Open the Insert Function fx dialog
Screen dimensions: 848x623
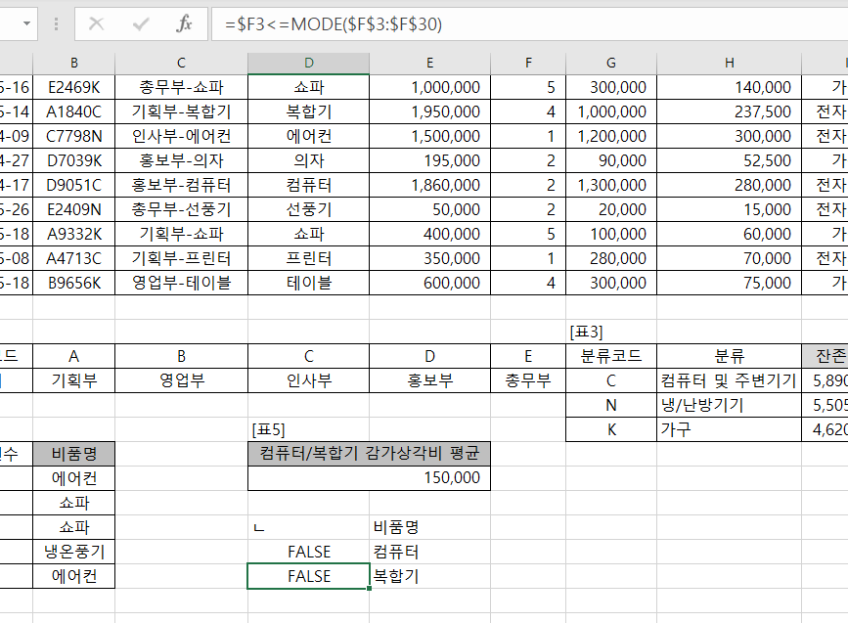pos(184,23)
